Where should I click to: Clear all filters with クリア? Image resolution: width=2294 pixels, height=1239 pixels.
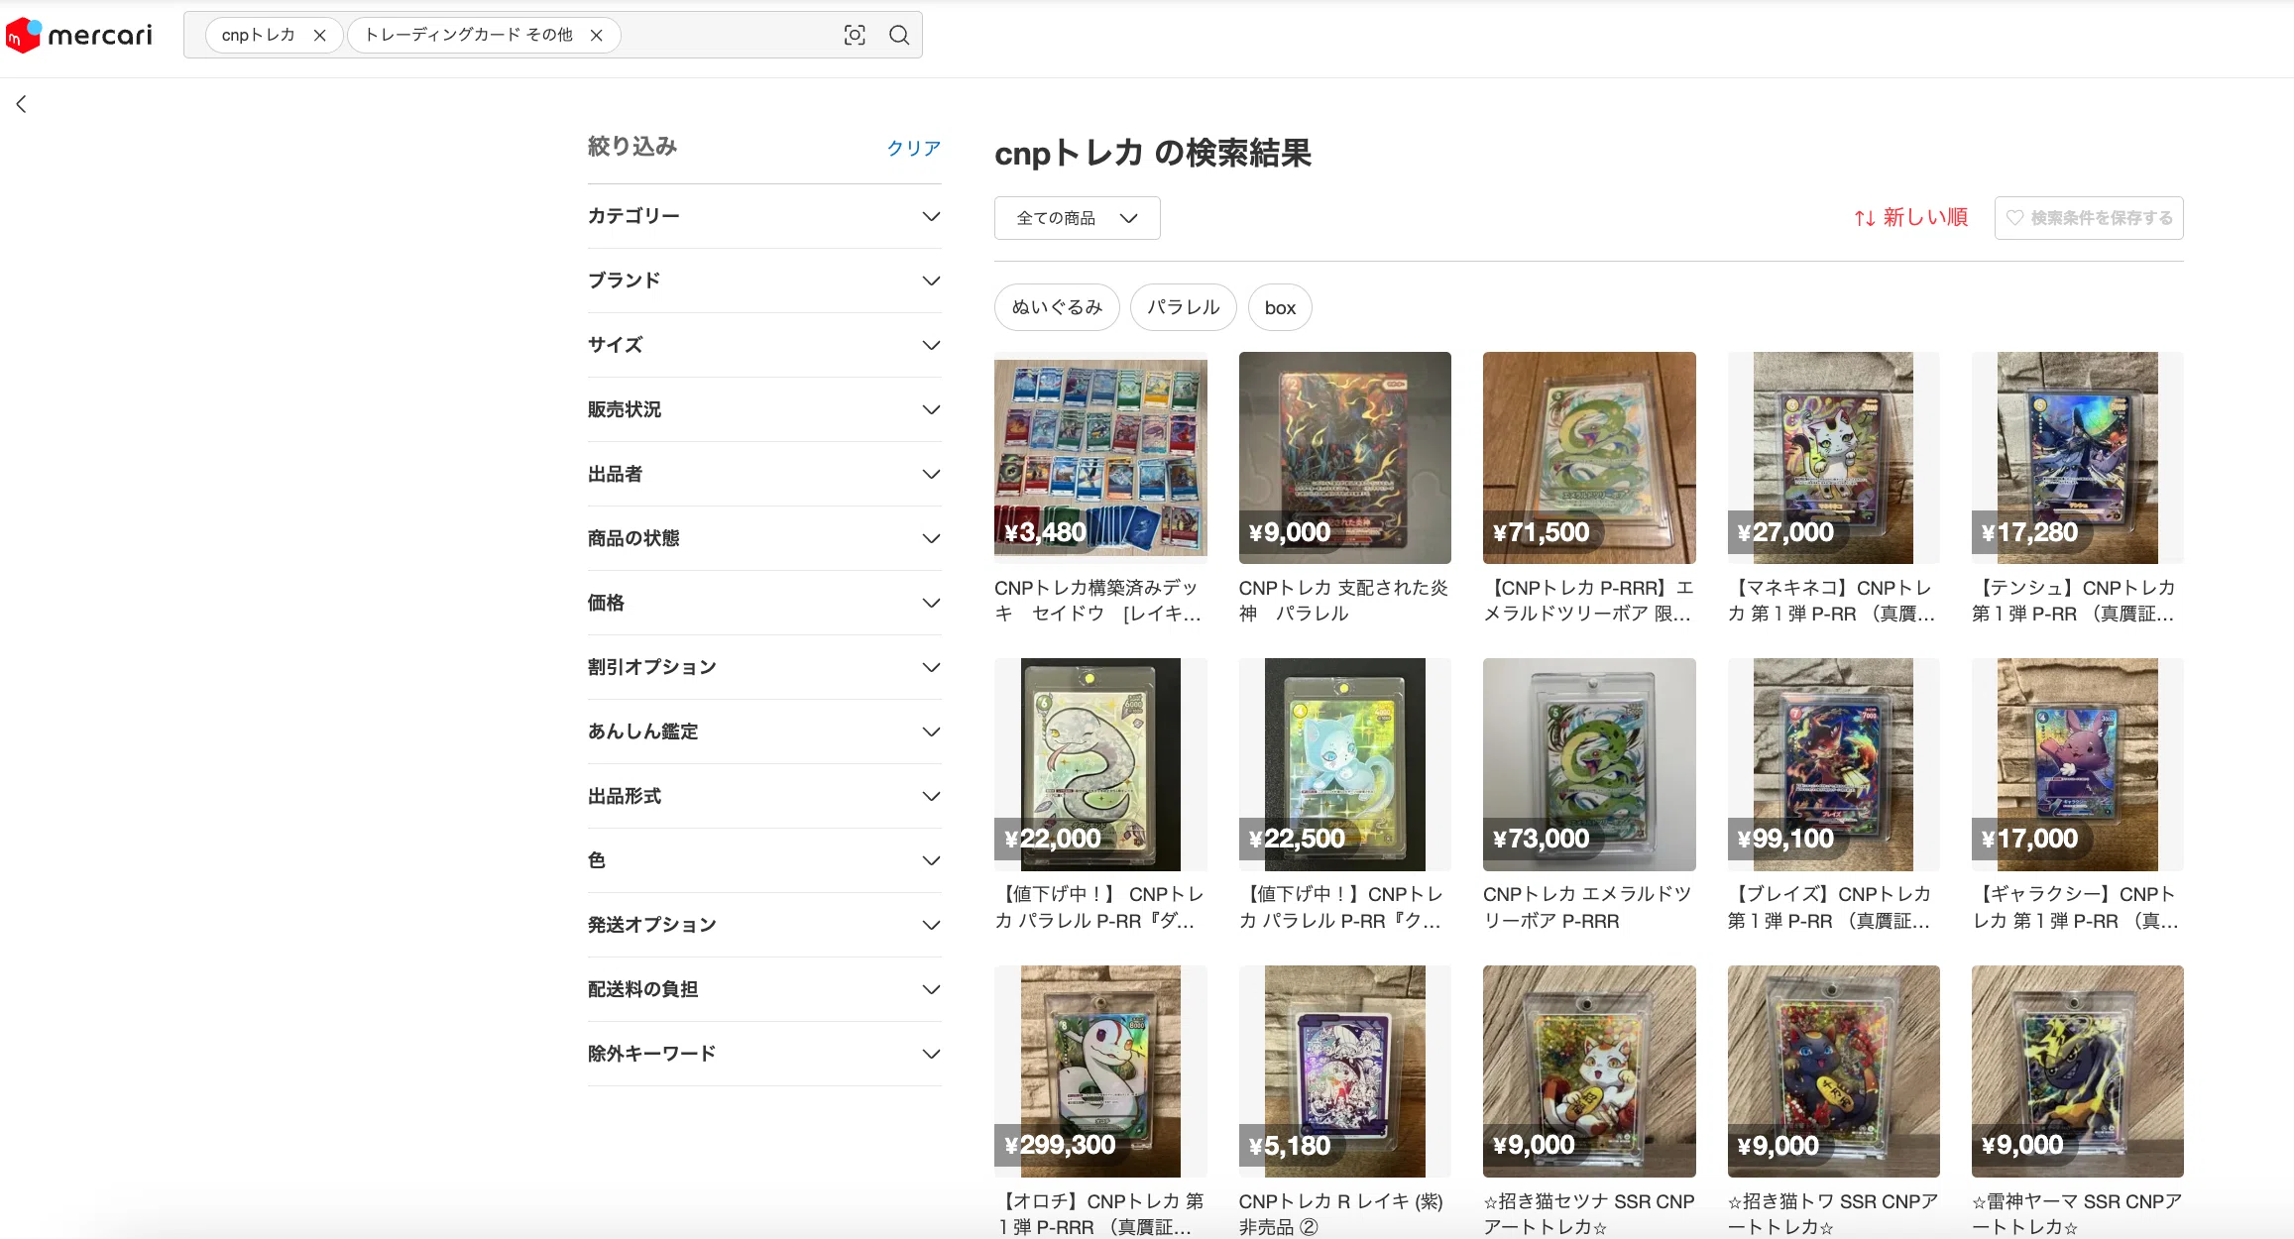[x=913, y=148]
